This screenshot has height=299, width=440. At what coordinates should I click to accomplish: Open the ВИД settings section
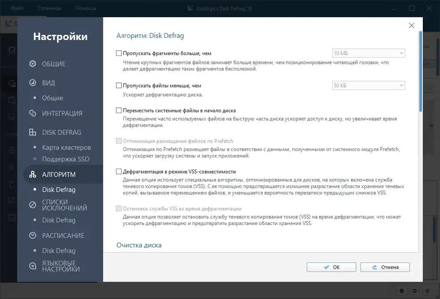48,83
